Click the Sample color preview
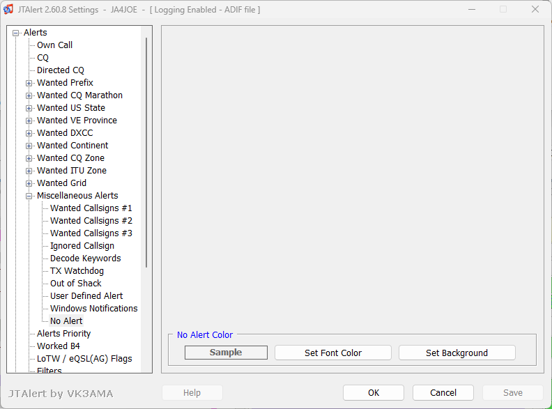Image resolution: width=552 pixels, height=409 pixels. (226, 353)
